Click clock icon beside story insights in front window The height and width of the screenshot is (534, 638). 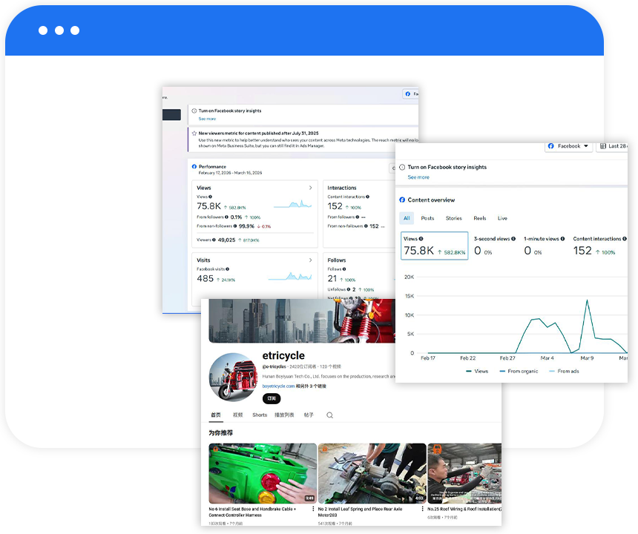[402, 167]
